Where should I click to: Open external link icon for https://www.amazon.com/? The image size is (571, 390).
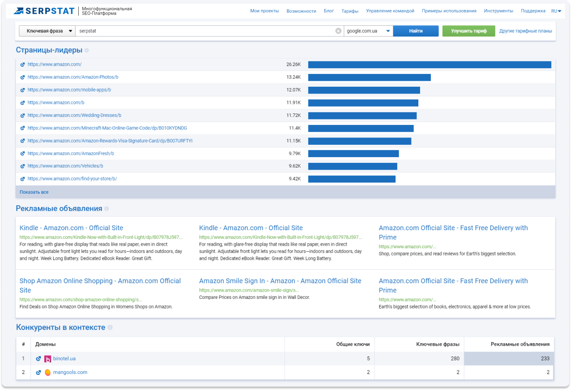[x=22, y=64]
